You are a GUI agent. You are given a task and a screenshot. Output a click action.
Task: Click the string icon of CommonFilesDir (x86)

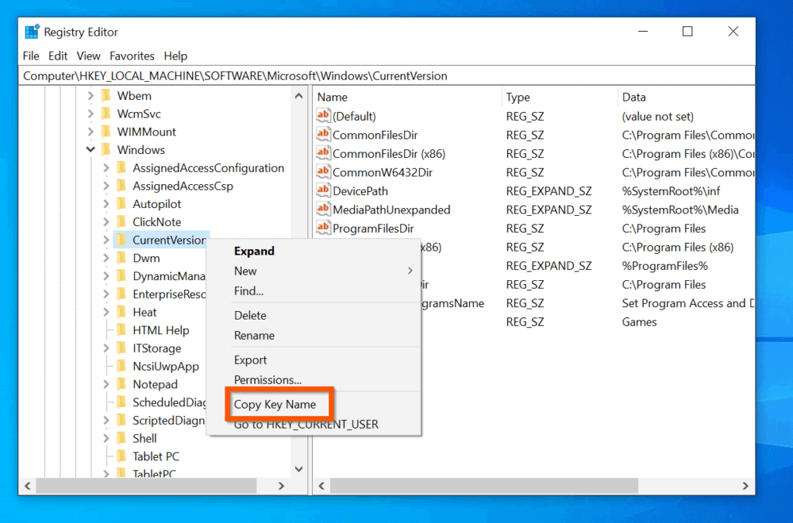pos(323,153)
